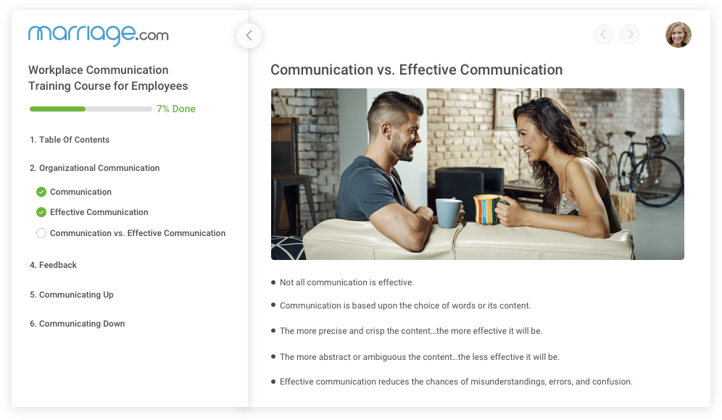Click the 7% Done progress label

tap(175, 109)
